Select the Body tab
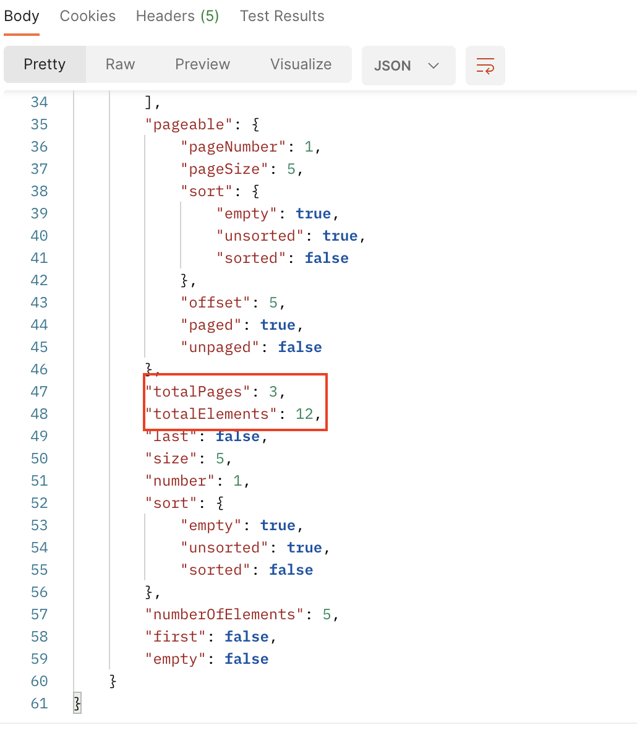Screen dimensions: 637x730 22,16
